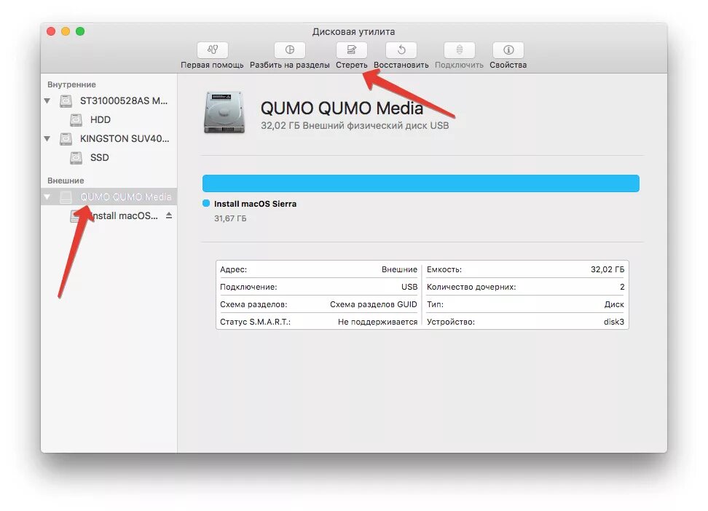Click the Адрес value Внешние

pos(399,269)
